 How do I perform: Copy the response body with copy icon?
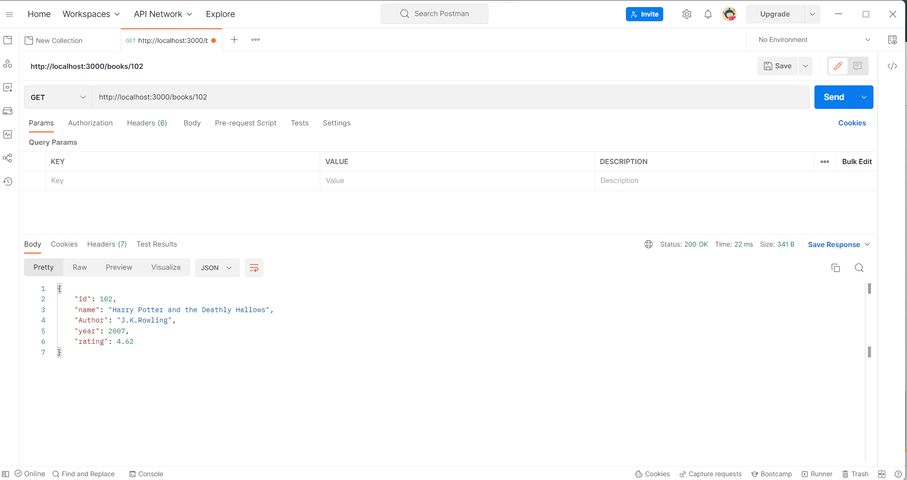click(x=835, y=268)
